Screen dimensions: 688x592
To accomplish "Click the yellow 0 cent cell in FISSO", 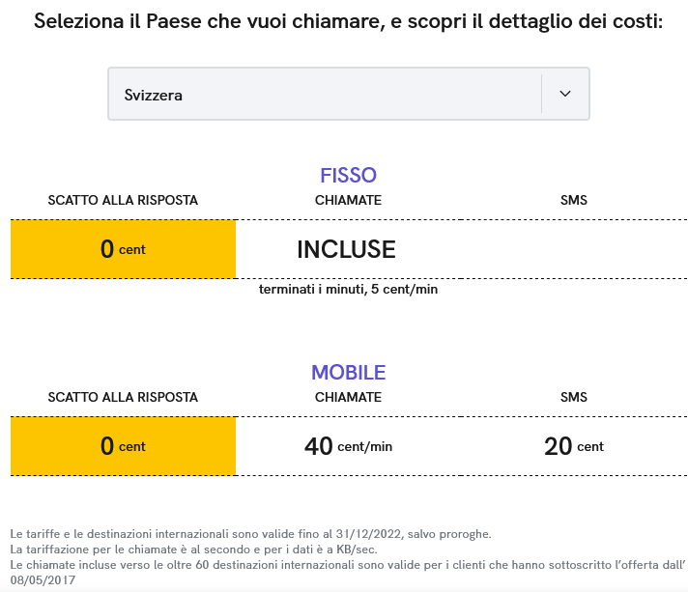I will 123,249.
